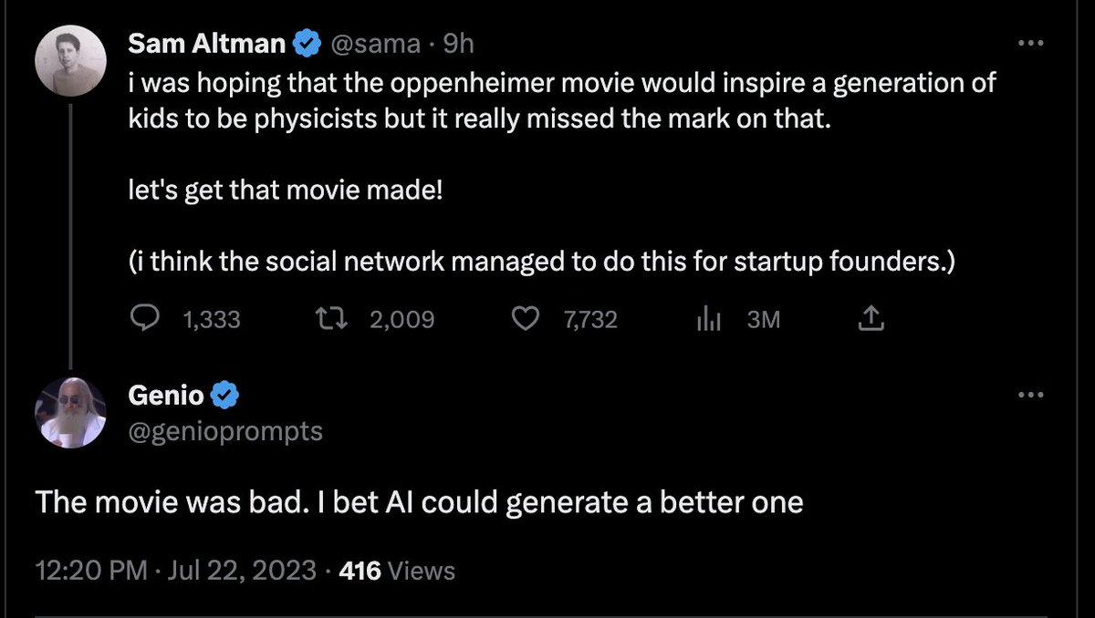Viewport: 1095px width, 618px height.
Task: Open the @genioprompts handle link
Action: click(x=225, y=430)
